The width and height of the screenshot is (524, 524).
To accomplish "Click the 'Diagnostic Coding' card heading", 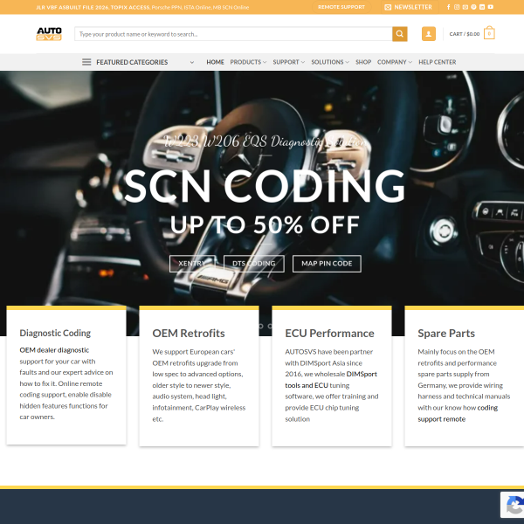I will pyautogui.click(x=55, y=333).
